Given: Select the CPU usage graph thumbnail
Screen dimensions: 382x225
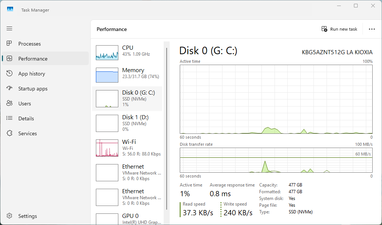Looking at the screenshot, I should pyautogui.click(x=107, y=53).
